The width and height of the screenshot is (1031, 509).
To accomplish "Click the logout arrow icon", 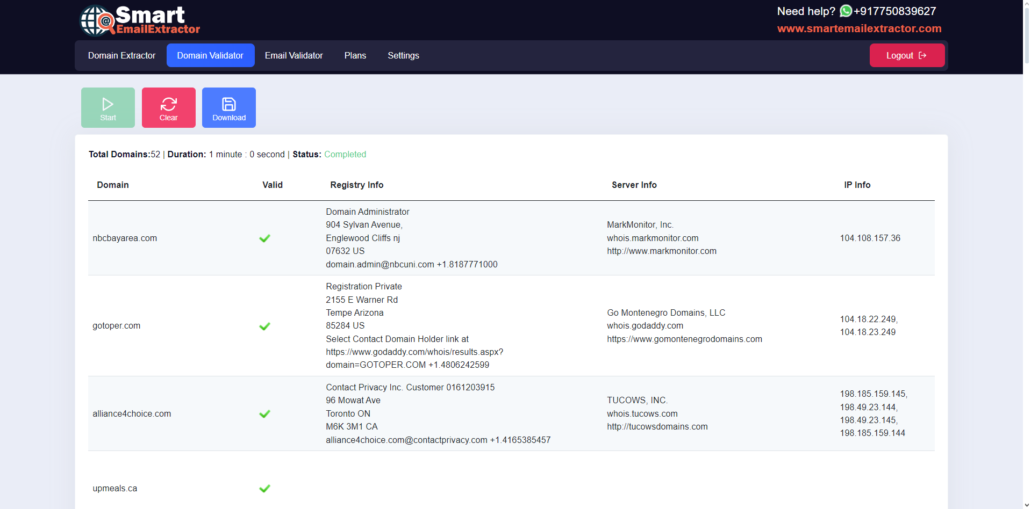I will point(922,55).
